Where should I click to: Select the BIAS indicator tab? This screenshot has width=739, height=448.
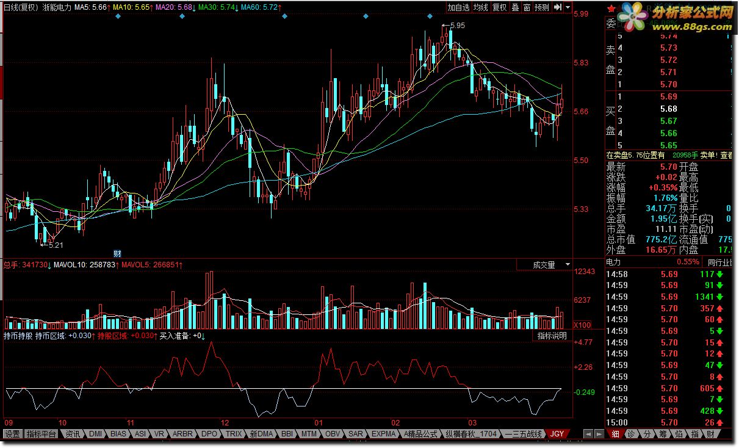(x=119, y=434)
